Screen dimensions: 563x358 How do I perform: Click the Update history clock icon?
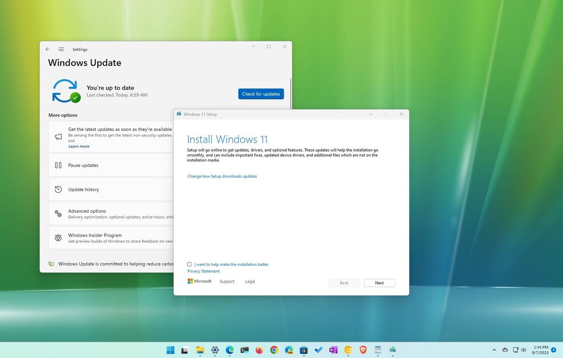click(x=58, y=190)
